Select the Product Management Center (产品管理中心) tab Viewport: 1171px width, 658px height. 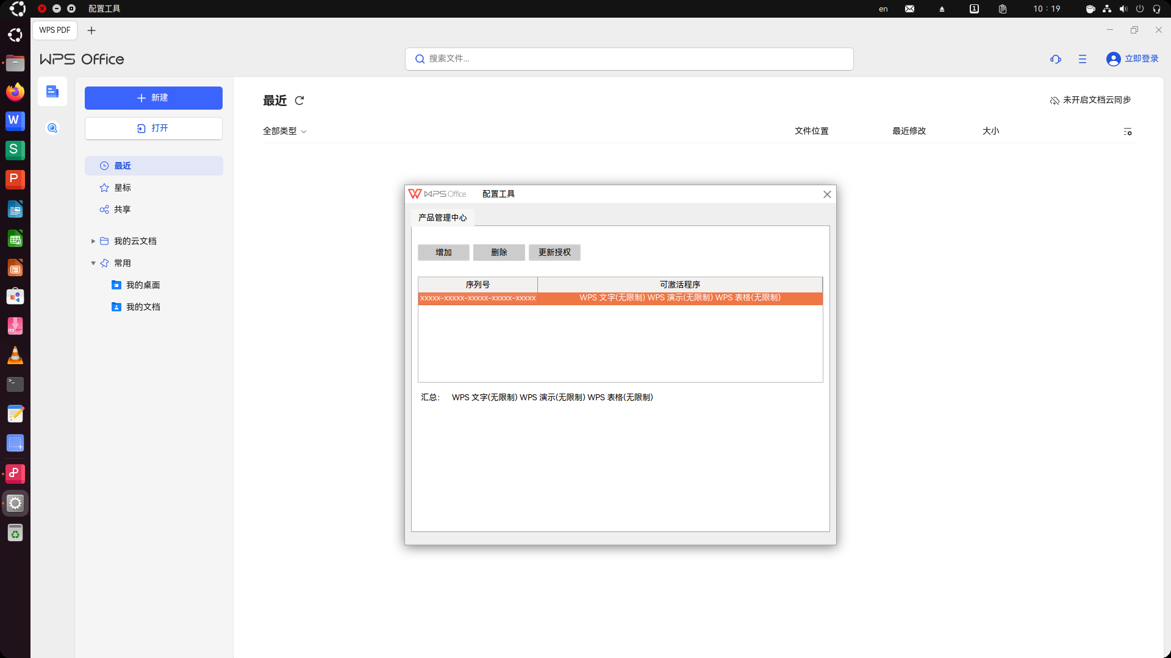[443, 218]
